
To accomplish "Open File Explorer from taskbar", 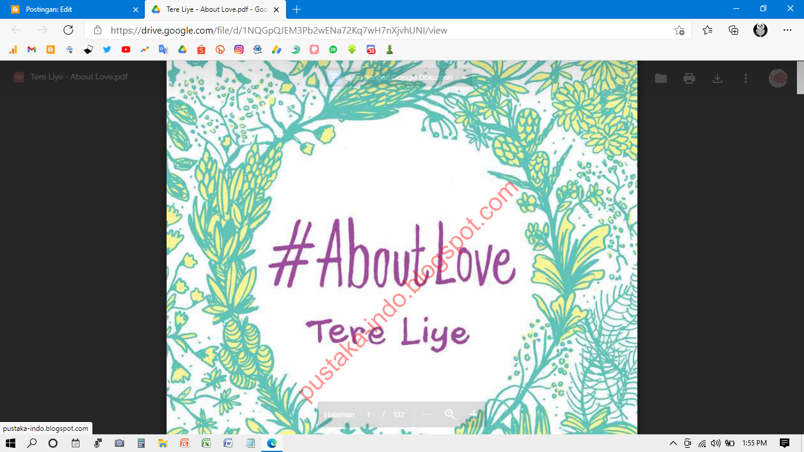I will click(x=162, y=443).
